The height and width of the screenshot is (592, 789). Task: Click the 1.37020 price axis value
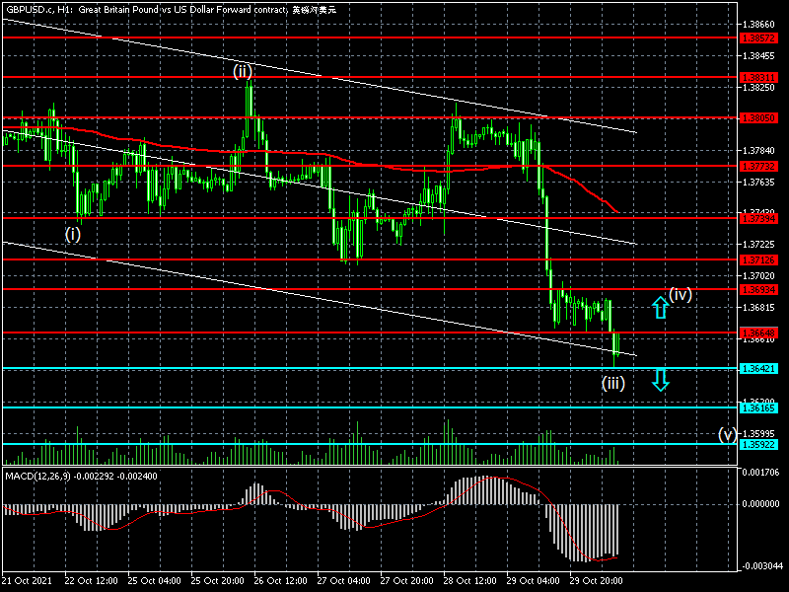click(x=758, y=276)
